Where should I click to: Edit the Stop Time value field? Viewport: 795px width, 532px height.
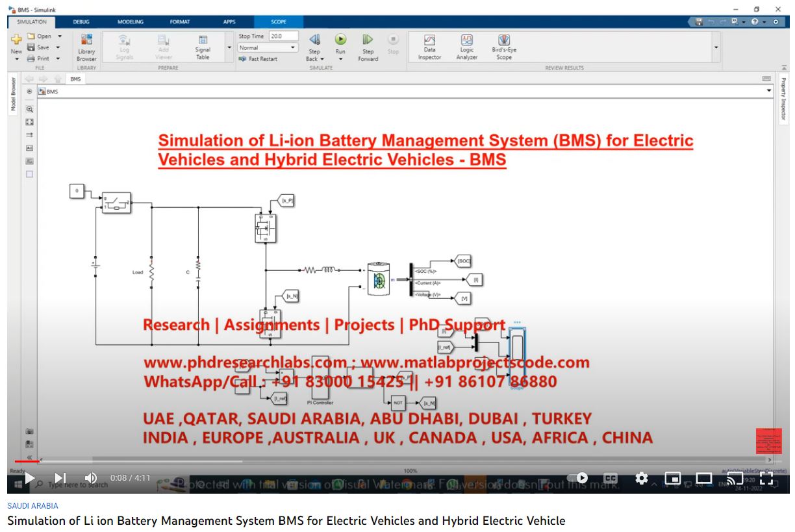tap(283, 36)
